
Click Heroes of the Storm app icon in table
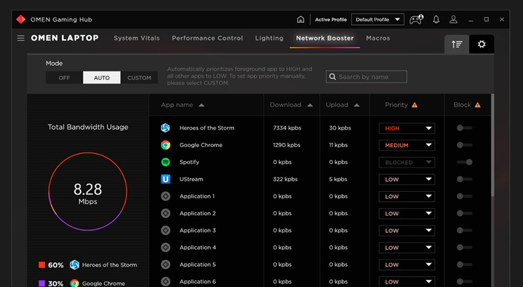click(x=165, y=128)
